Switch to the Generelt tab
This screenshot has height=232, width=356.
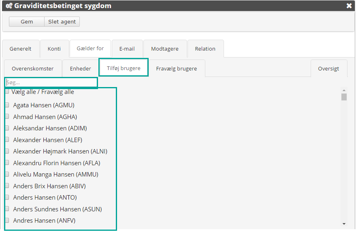click(21, 49)
